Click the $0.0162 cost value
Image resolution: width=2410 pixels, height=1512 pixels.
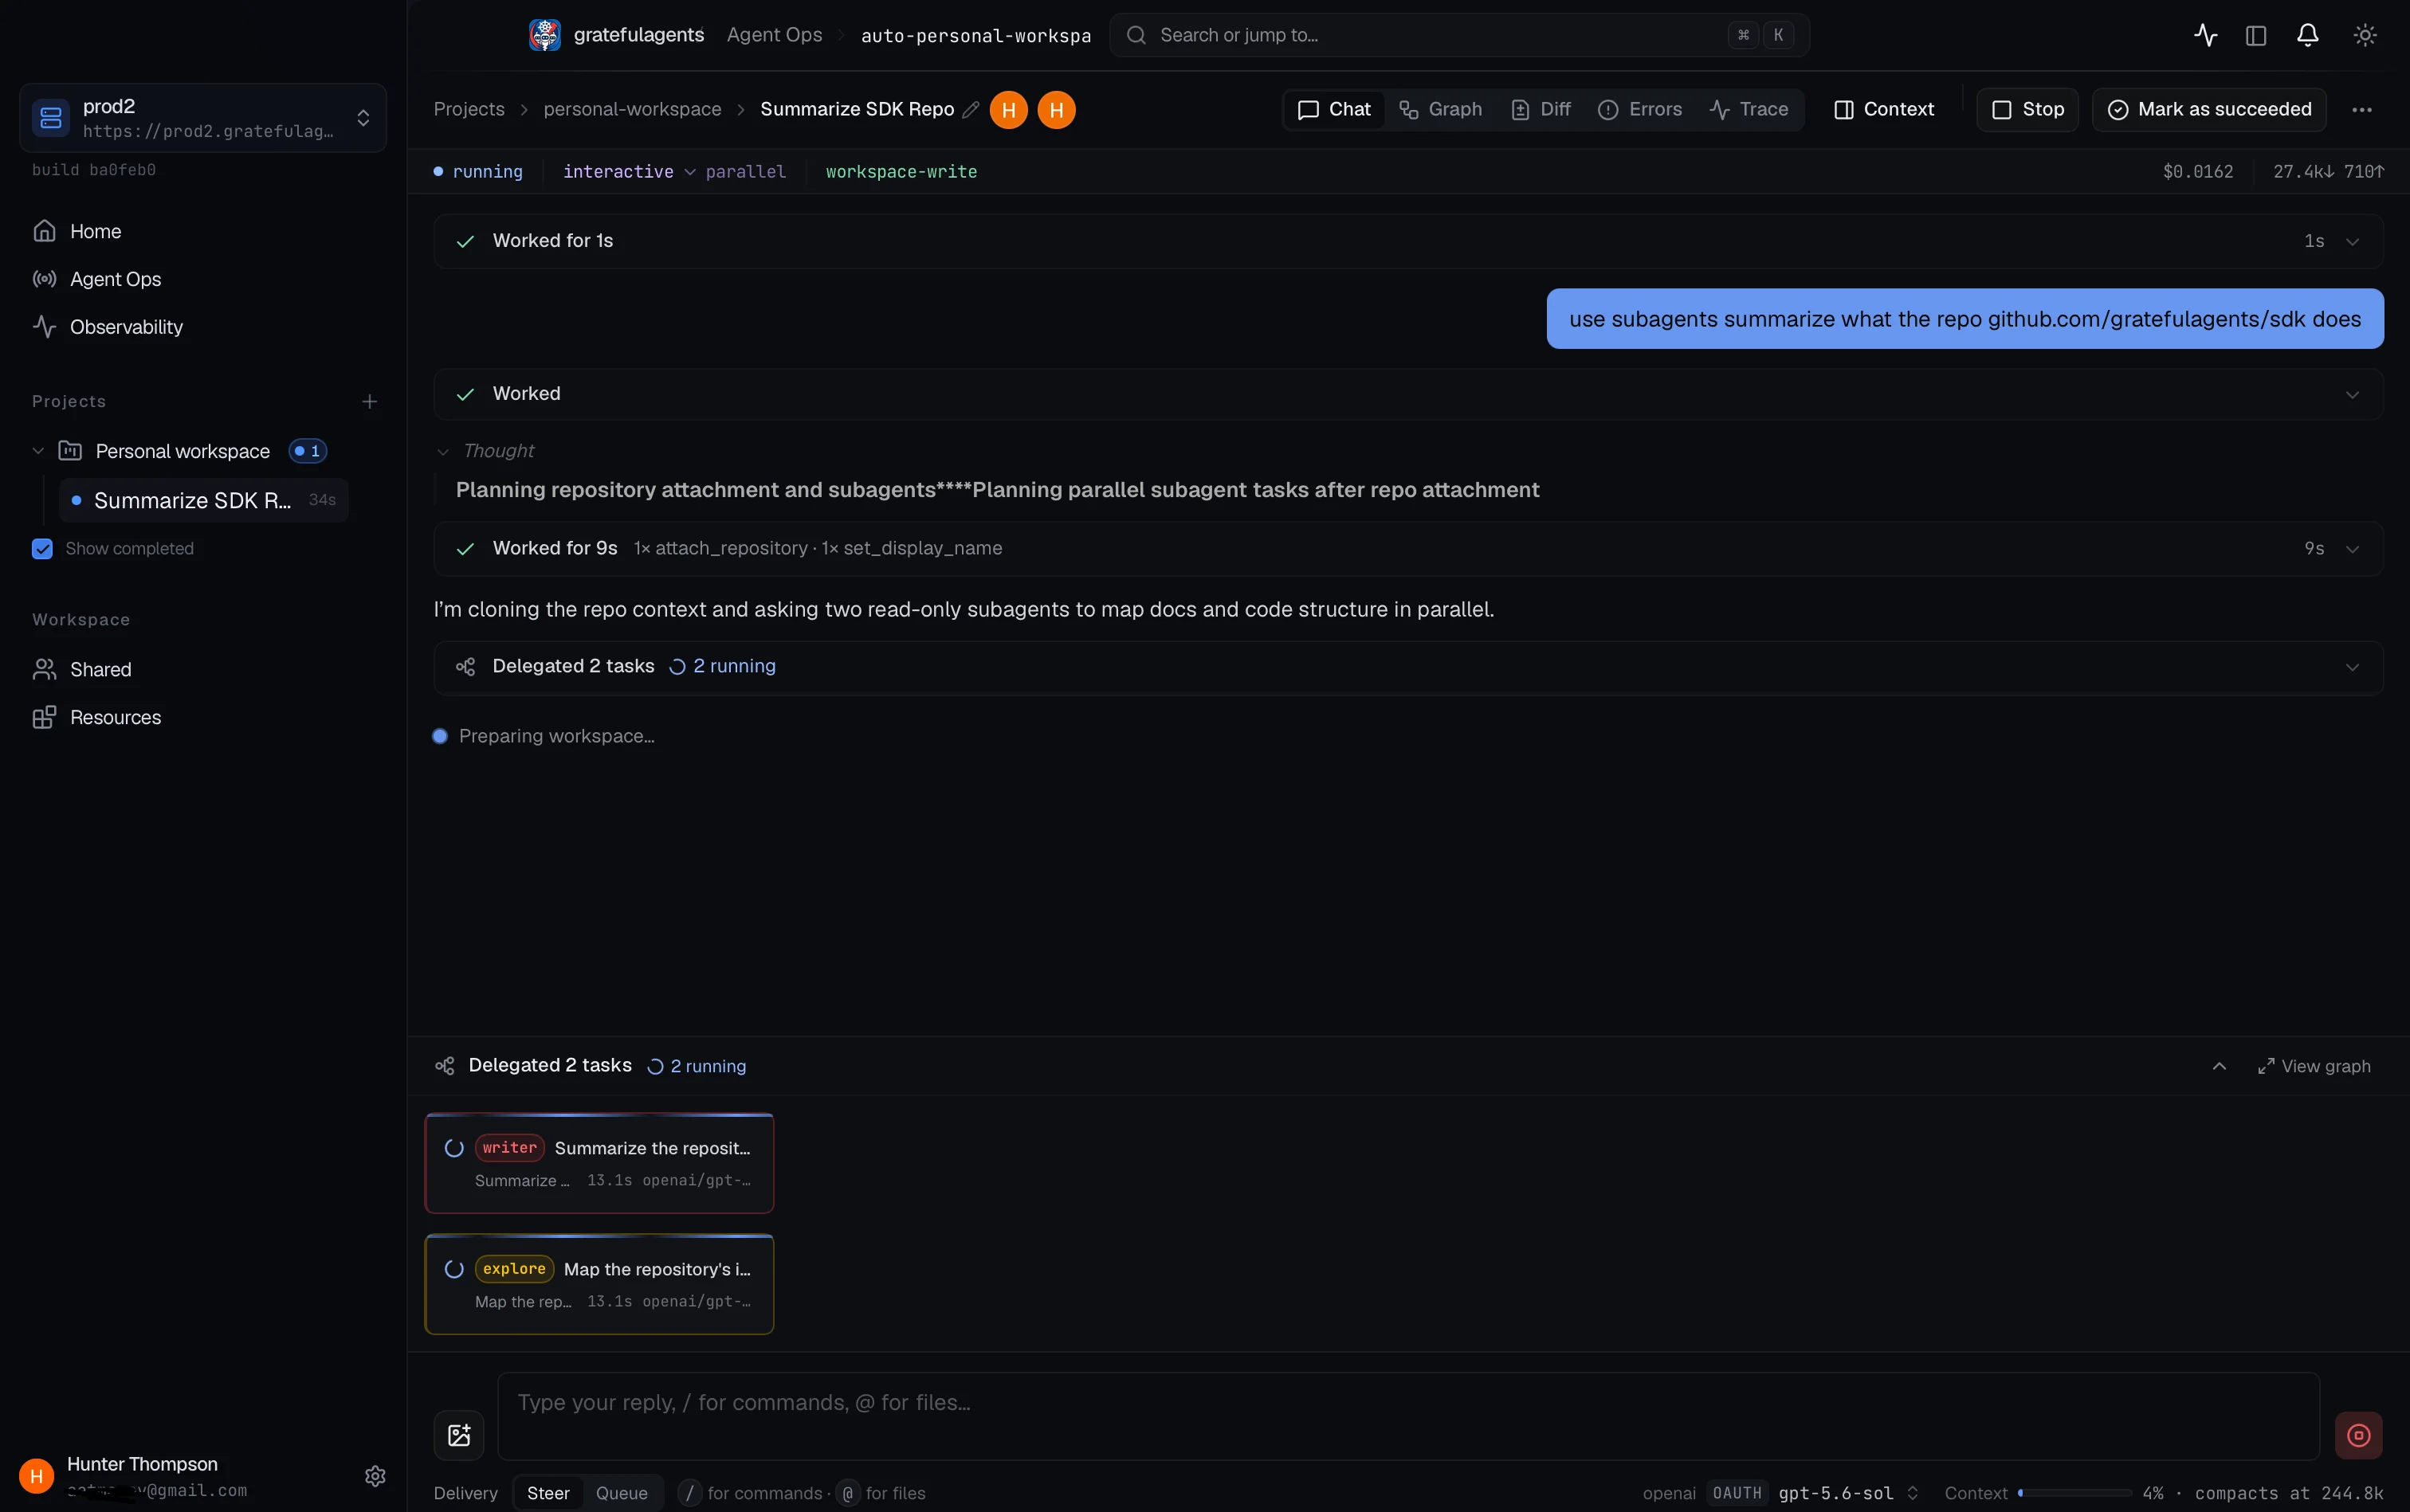click(x=2198, y=172)
